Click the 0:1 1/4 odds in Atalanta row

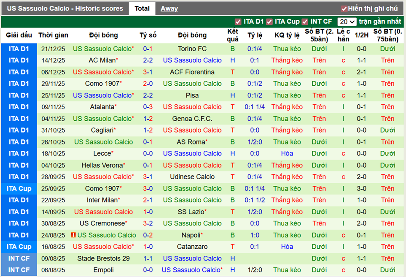point(255,107)
